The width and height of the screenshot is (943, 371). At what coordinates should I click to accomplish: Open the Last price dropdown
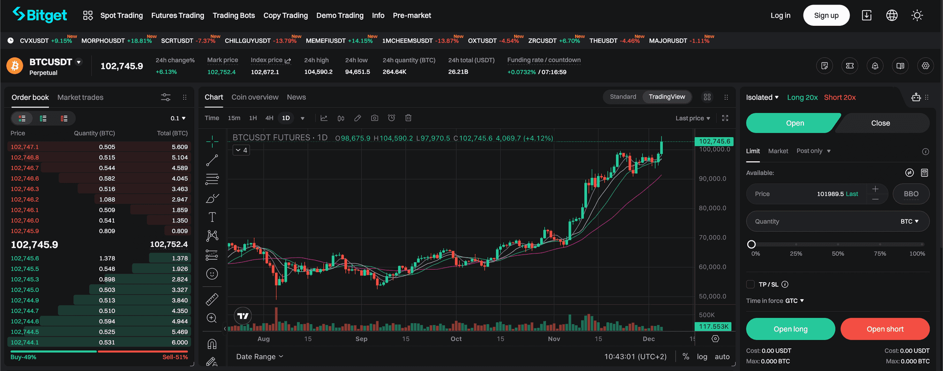pos(693,118)
